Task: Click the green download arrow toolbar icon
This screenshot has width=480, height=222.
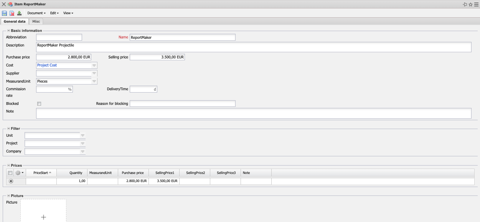Action: click(19, 13)
